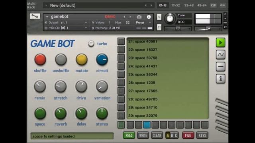
Task: Click the red FILE button
Action: [x=188, y=135]
